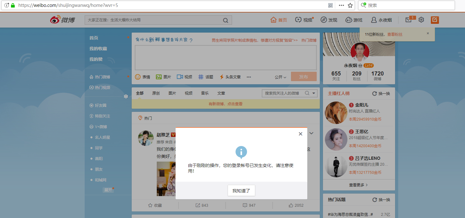Expand sidebar groups with 展开
The image size is (465, 218).
click(x=108, y=190)
